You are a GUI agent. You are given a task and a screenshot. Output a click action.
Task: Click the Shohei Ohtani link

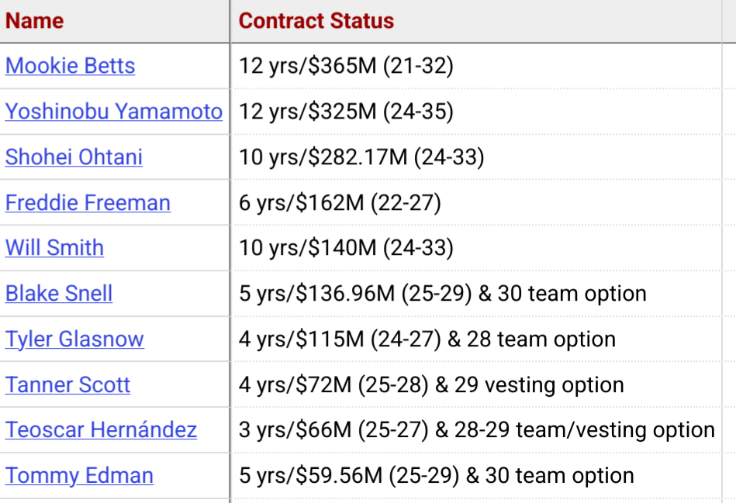tap(74, 157)
